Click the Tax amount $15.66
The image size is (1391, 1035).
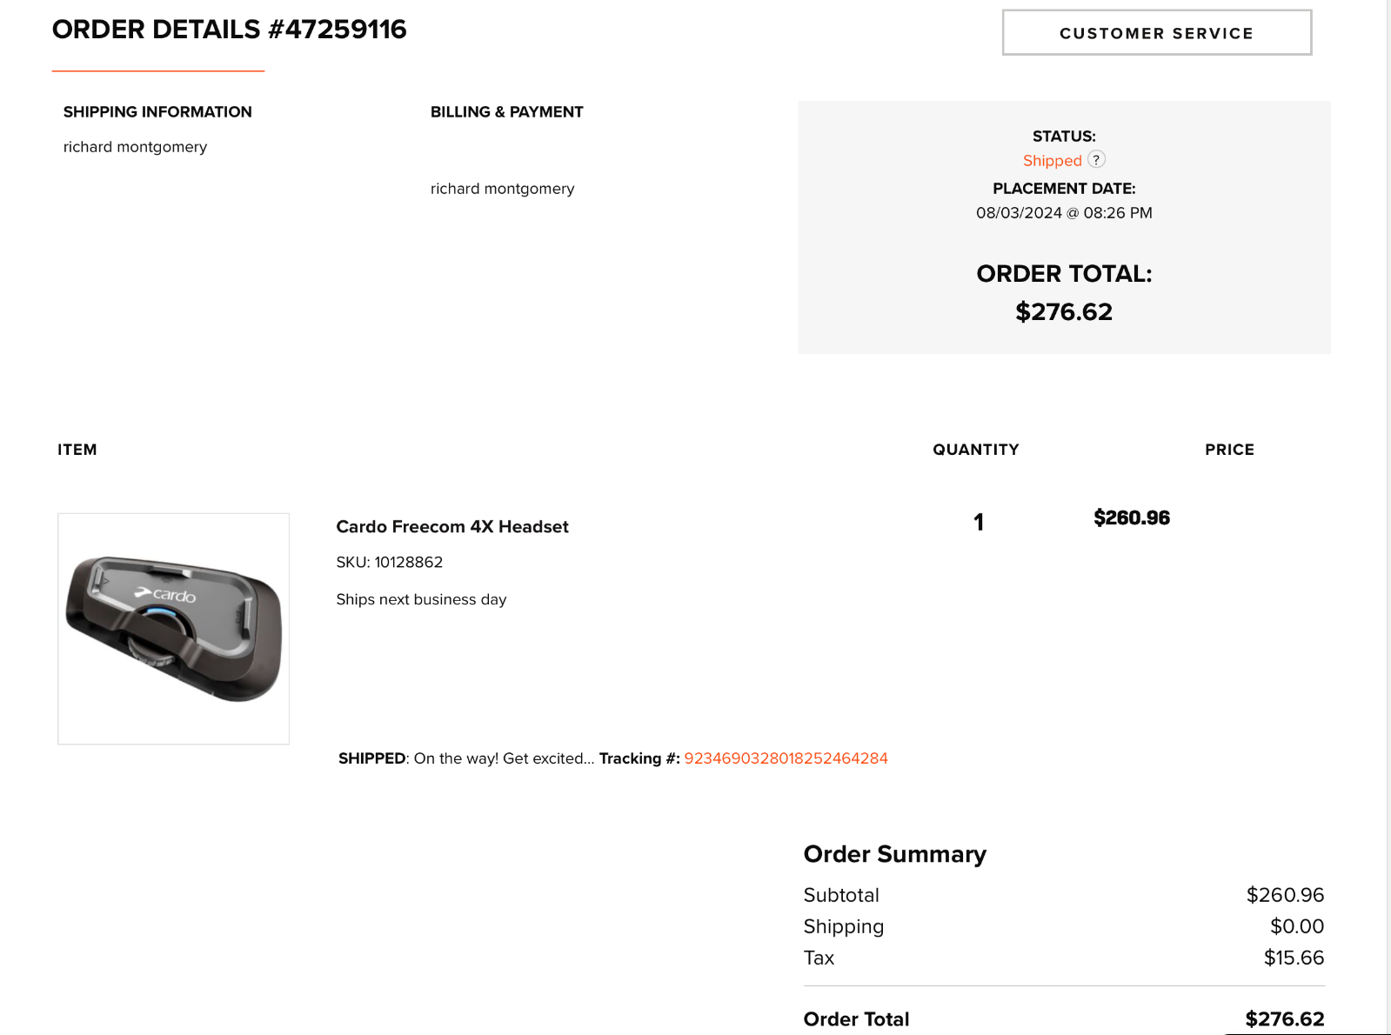point(1294,958)
